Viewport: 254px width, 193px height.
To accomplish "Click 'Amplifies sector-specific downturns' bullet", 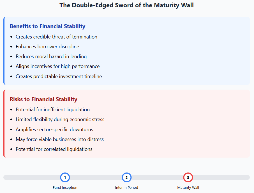I will [54, 130].
